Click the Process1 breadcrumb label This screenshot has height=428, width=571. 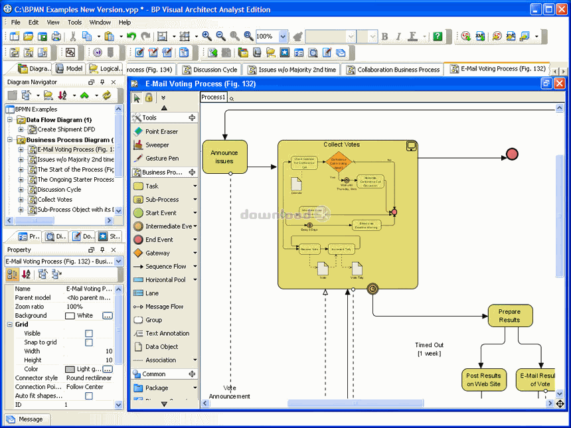pyautogui.click(x=213, y=97)
